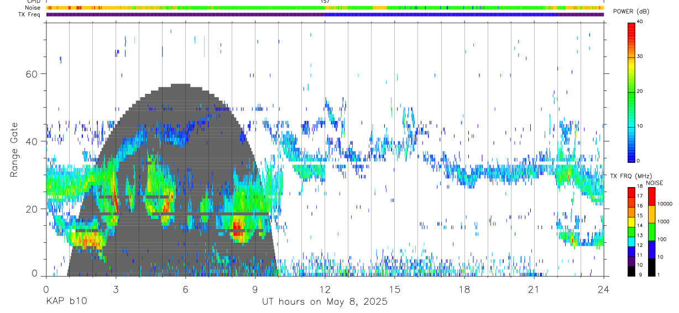Click the 12 MHz tick on TX FRQ legend

click(x=640, y=245)
